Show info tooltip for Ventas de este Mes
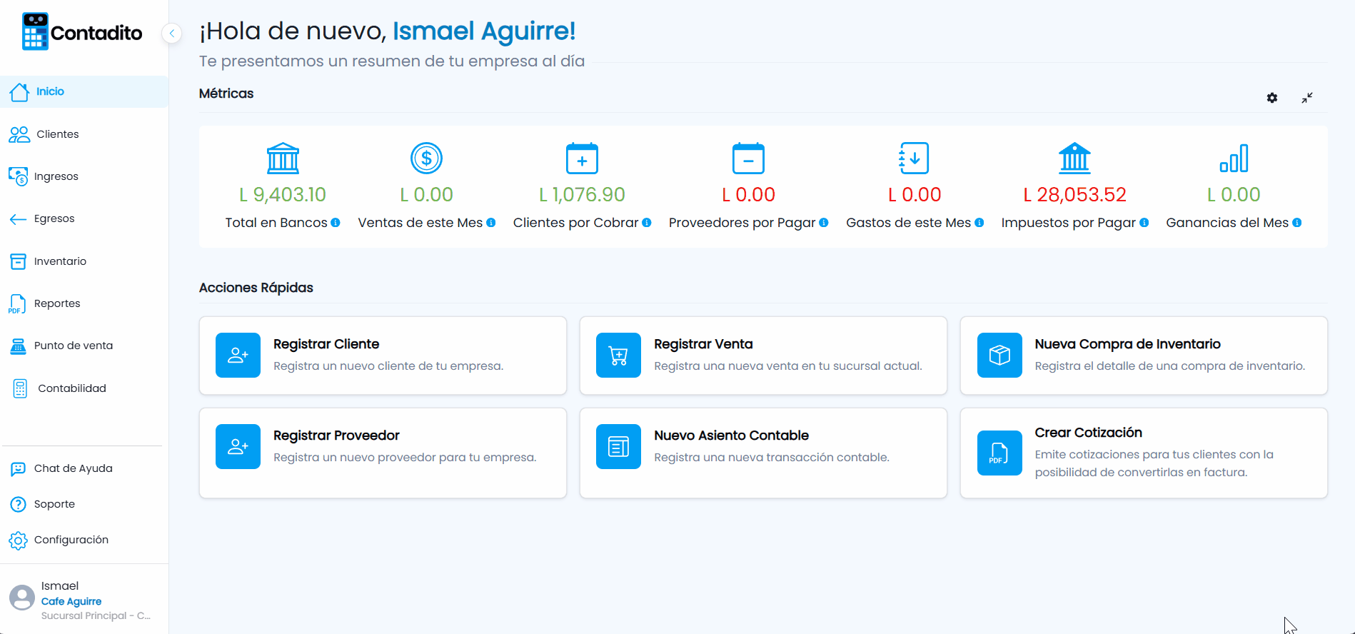 tap(491, 223)
